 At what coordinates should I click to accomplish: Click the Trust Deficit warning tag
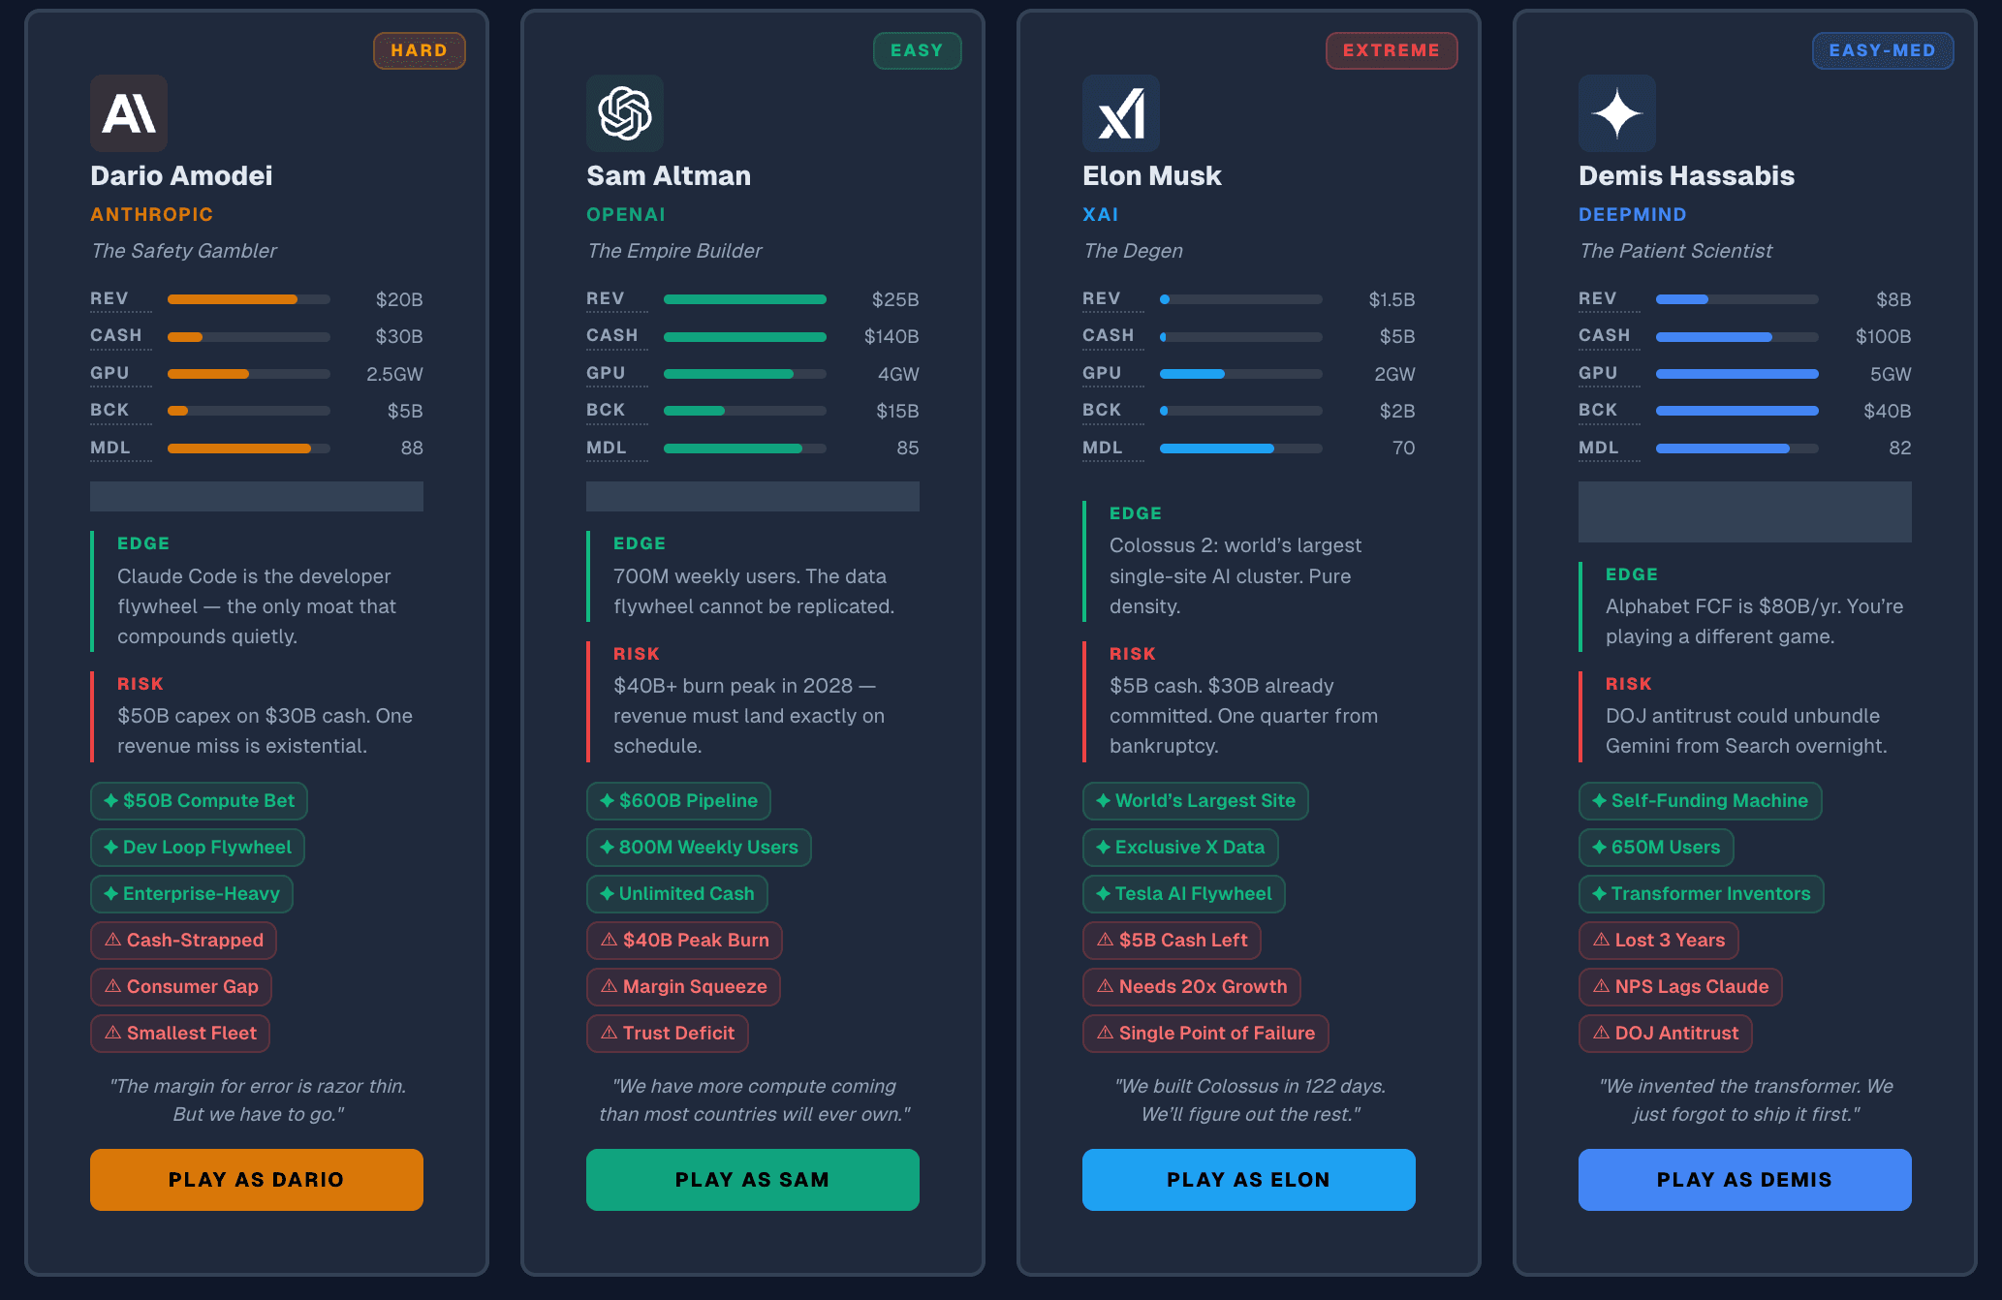[x=668, y=1034]
